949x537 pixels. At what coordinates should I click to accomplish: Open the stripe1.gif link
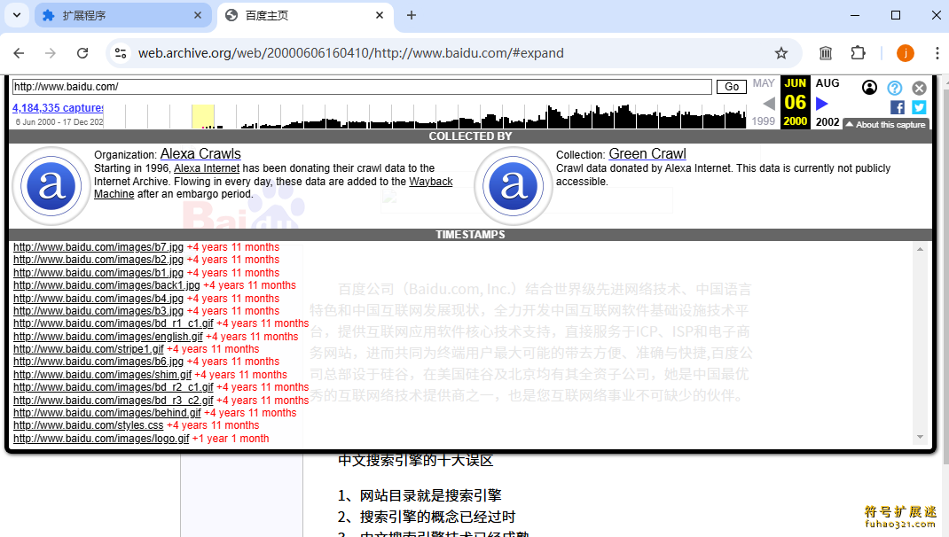89,349
